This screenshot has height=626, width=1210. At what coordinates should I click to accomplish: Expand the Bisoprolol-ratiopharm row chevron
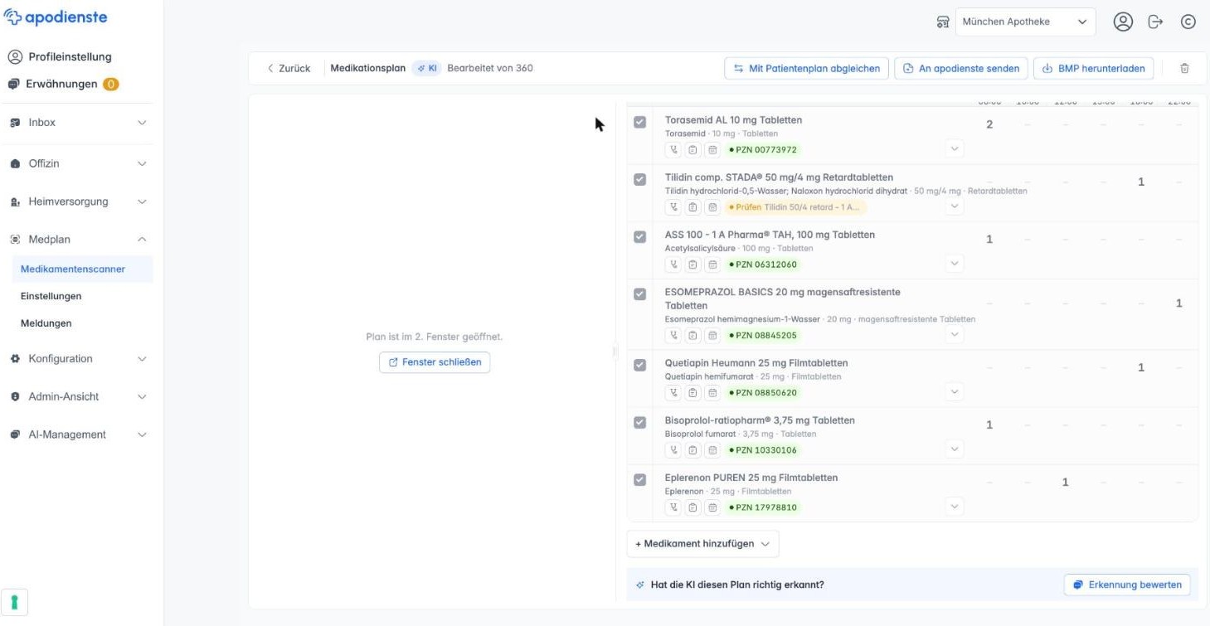point(955,449)
